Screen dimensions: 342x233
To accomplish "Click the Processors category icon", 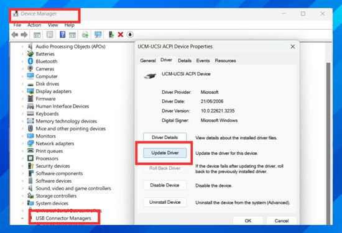I will click(x=30, y=158).
